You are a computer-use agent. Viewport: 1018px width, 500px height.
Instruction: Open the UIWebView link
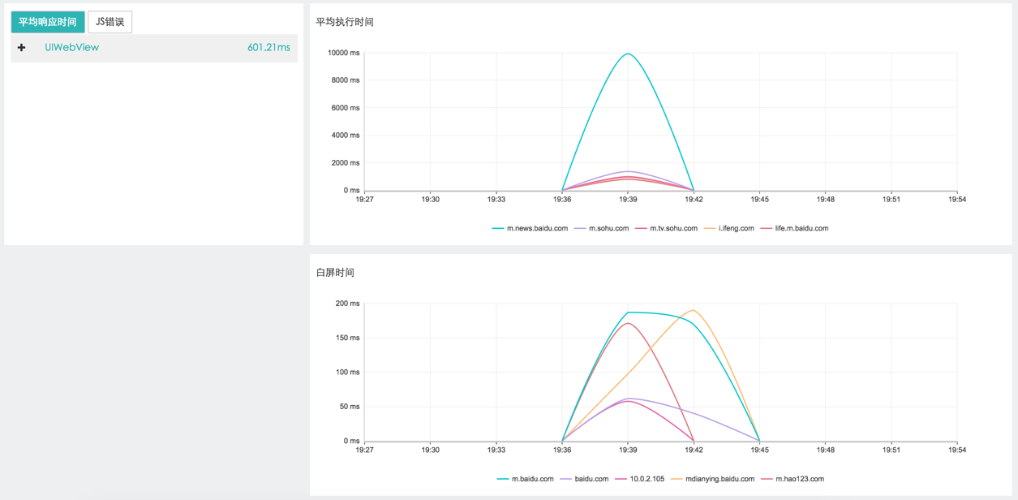pos(71,48)
